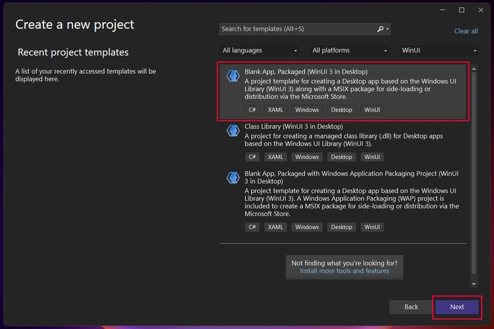Click the Desktop tag under the WAP packaging template
The height and width of the screenshot is (329, 494).
tap(341, 227)
